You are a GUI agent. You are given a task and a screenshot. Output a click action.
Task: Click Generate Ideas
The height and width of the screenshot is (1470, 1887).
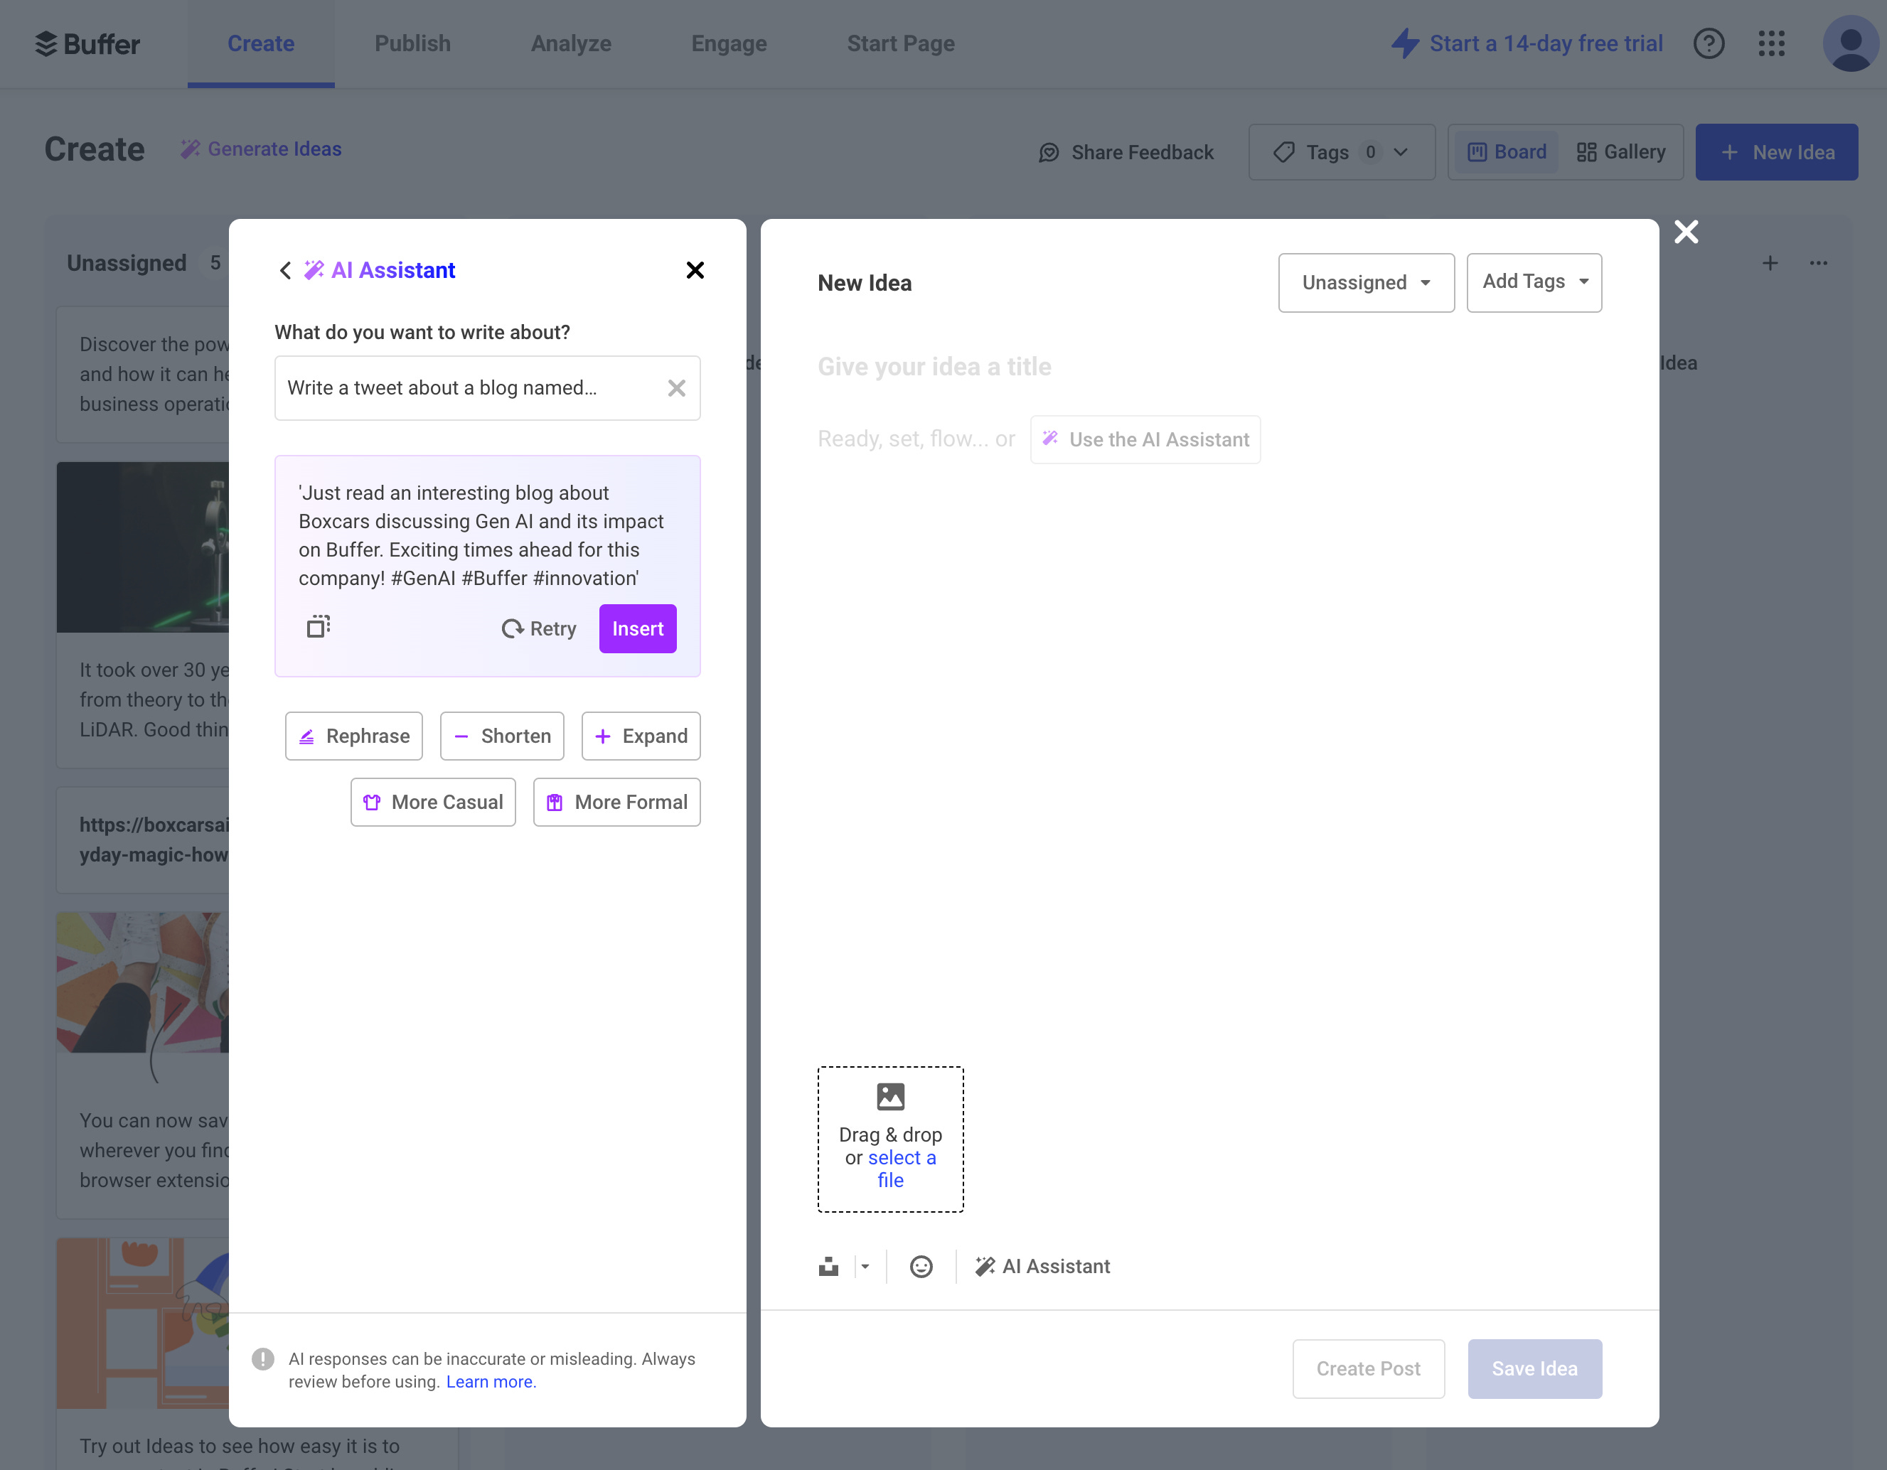click(x=261, y=149)
